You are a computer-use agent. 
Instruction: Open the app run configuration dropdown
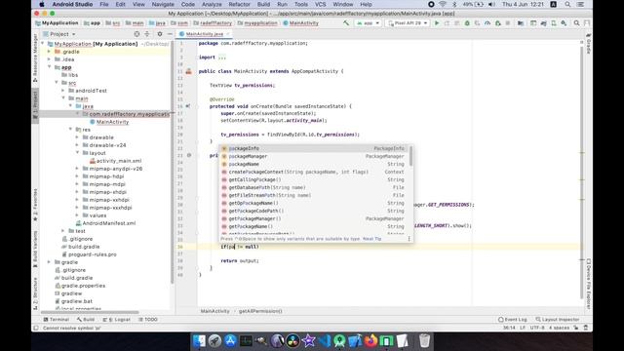click(369, 23)
